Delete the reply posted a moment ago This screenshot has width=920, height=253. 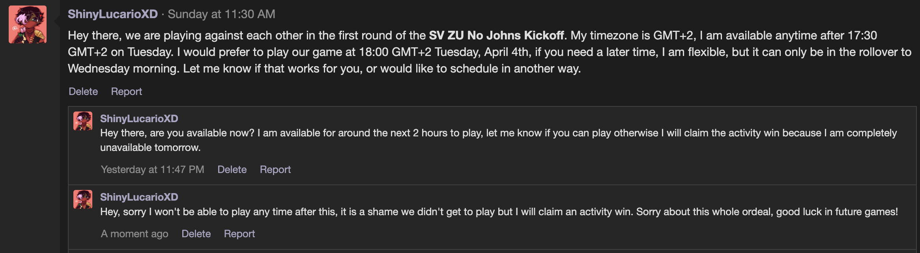(x=196, y=234)
